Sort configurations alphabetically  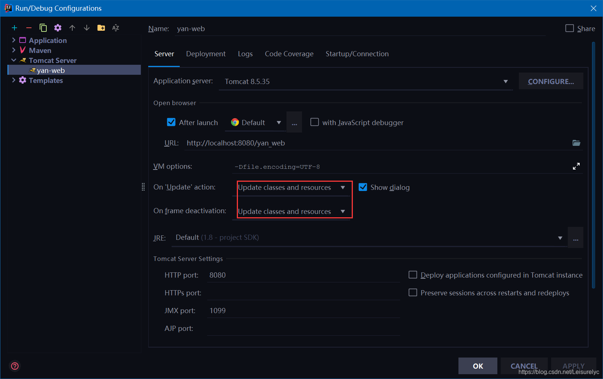pyautogui.click(x=116, y=28)
